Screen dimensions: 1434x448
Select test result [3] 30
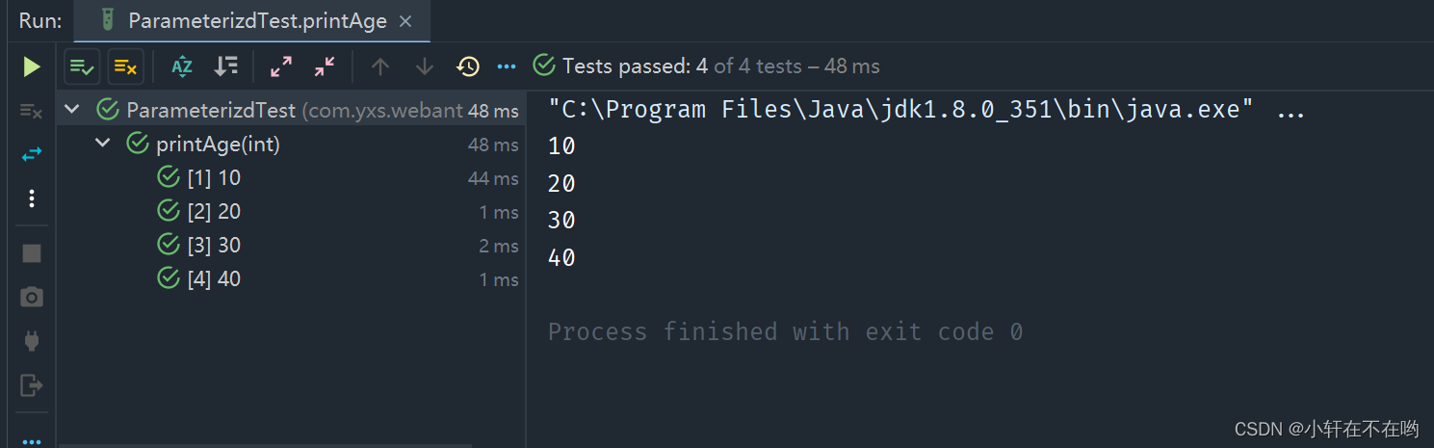(291, 246)
